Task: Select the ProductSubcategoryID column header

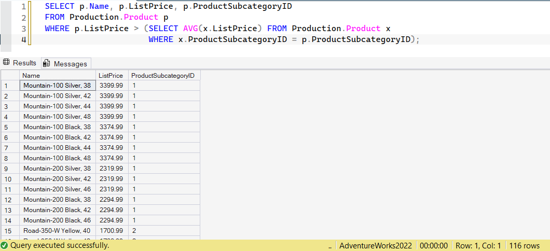Action: pos(164,75)
